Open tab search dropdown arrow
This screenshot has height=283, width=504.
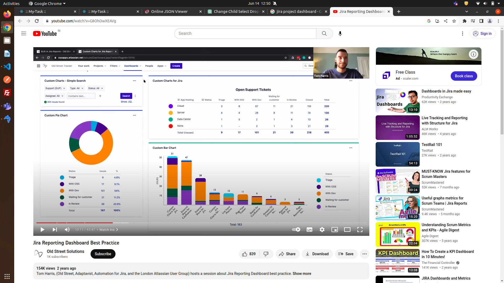pyautogui.click(x=467, y=12)
